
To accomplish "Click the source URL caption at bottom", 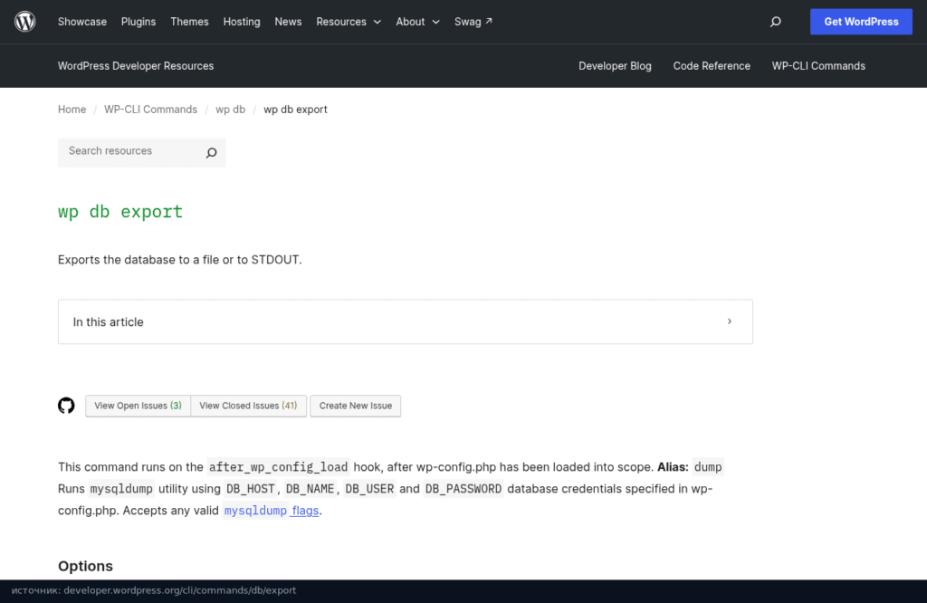I will (x=154, y=590).
